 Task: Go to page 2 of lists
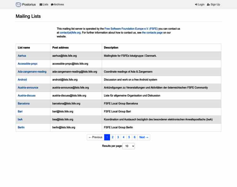pos(113,137)
